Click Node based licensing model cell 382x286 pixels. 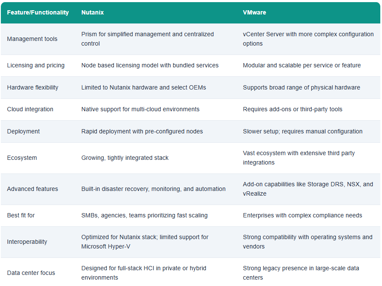pyautogui.click(x=150, y=65)
